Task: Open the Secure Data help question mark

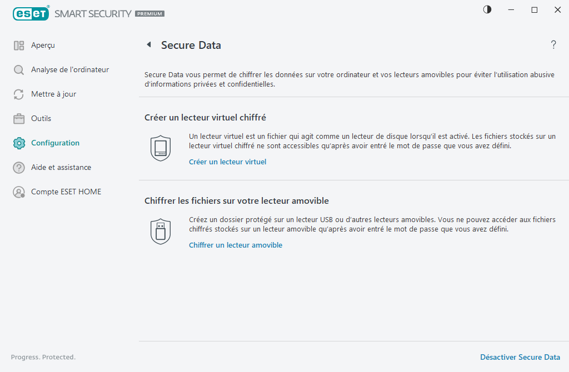Action: 553,45
